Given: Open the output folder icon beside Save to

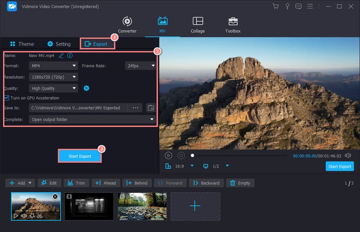Looking at the screenshot, I should 151,108.
